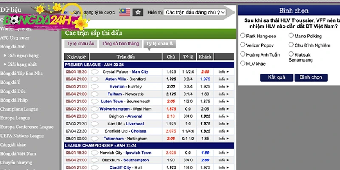The image size is (340, 170).
Task: Open the comment bubble for Blackburn - Southampton
Action: 94,160
